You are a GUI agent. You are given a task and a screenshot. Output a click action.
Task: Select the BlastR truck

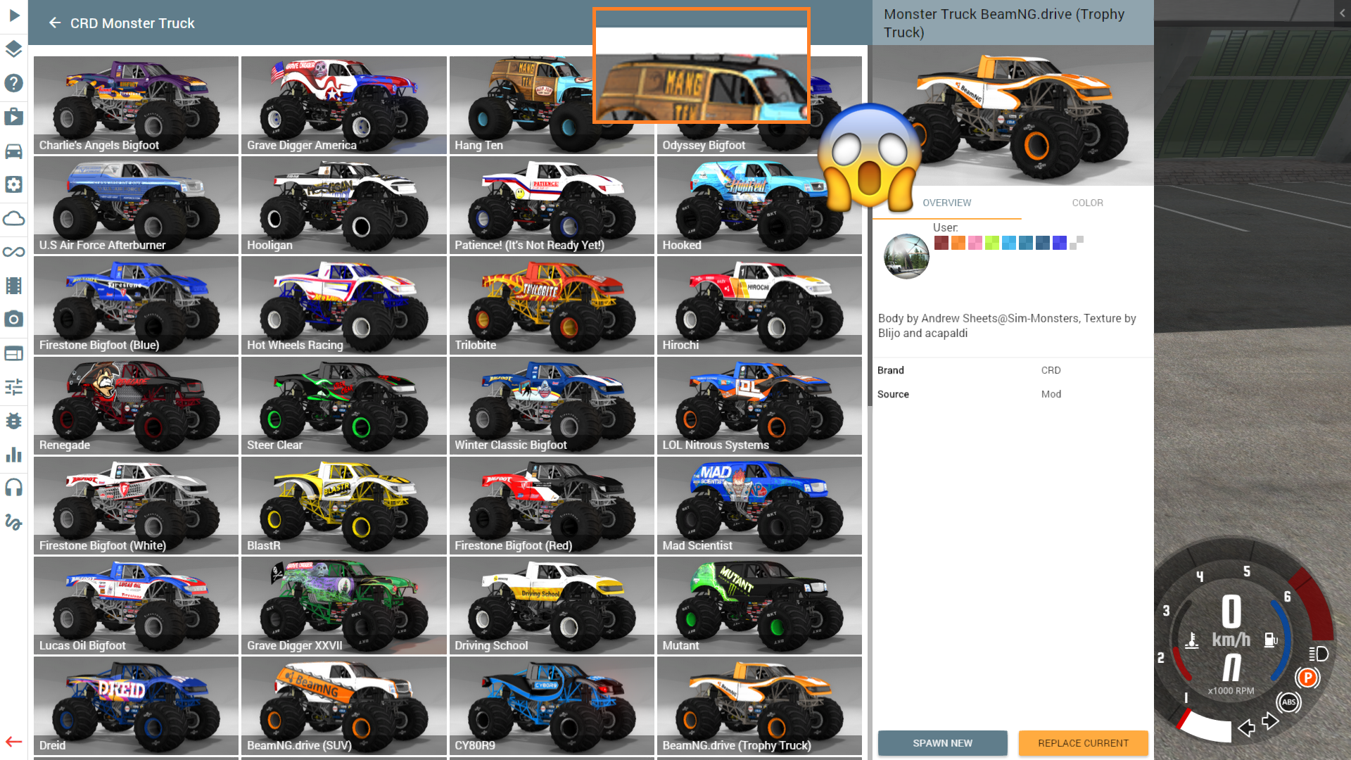(x=344, y=505)
